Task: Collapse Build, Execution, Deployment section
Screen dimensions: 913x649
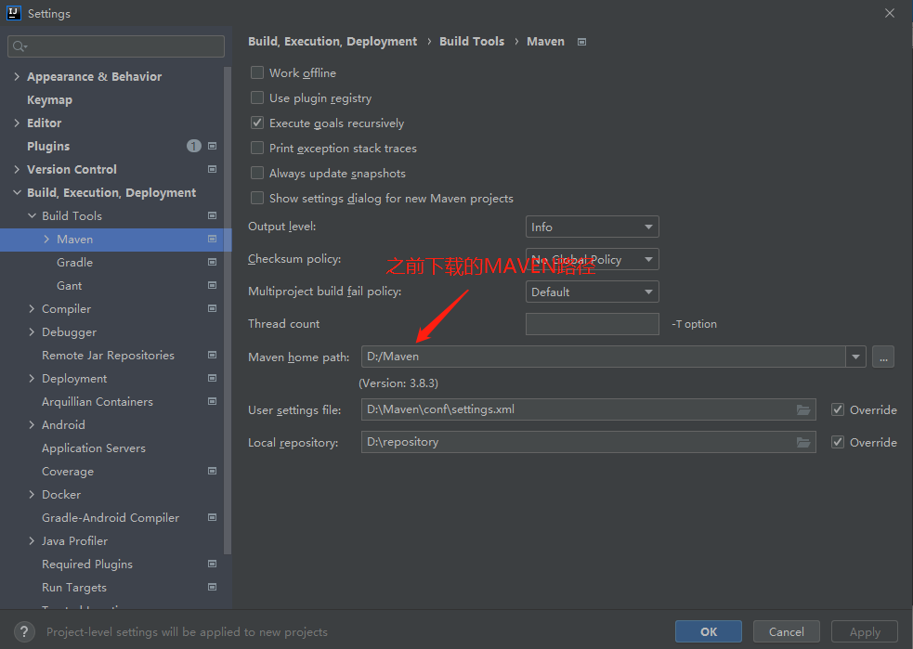Action: click(17, 193)
